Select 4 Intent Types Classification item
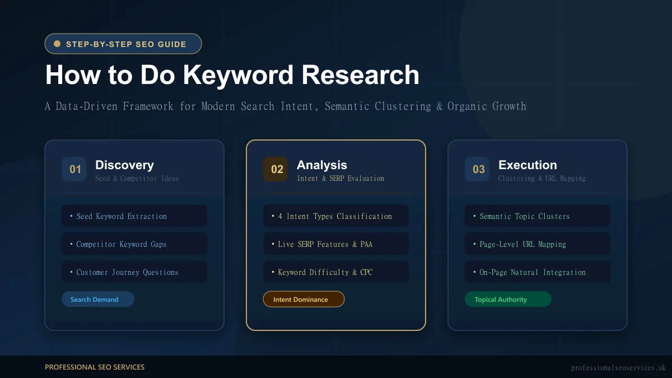The image size is (672, 378). (336, 216)
